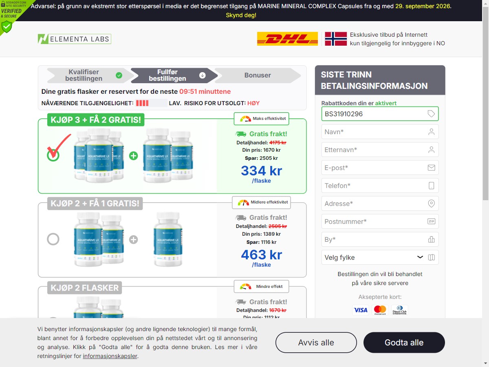Click the stock availability bar indicator
489x367 pixels.
(x=151, y=103)
